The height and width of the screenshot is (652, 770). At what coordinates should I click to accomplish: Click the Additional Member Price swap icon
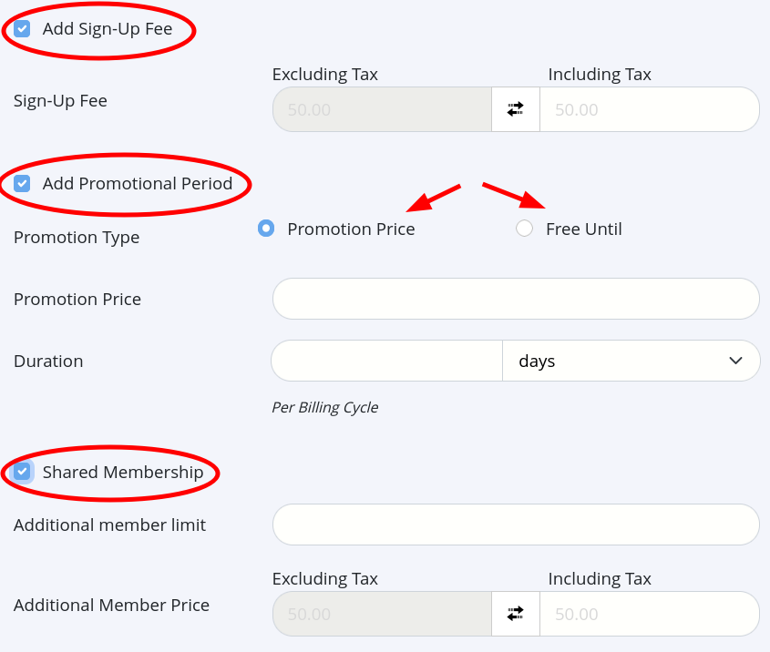pos(516,614)
